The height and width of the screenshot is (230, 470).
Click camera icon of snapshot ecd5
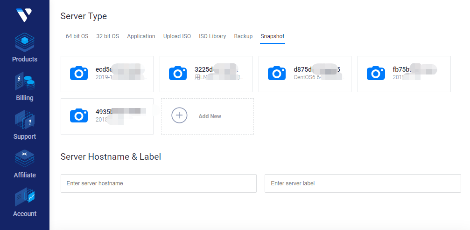[79, 73]
